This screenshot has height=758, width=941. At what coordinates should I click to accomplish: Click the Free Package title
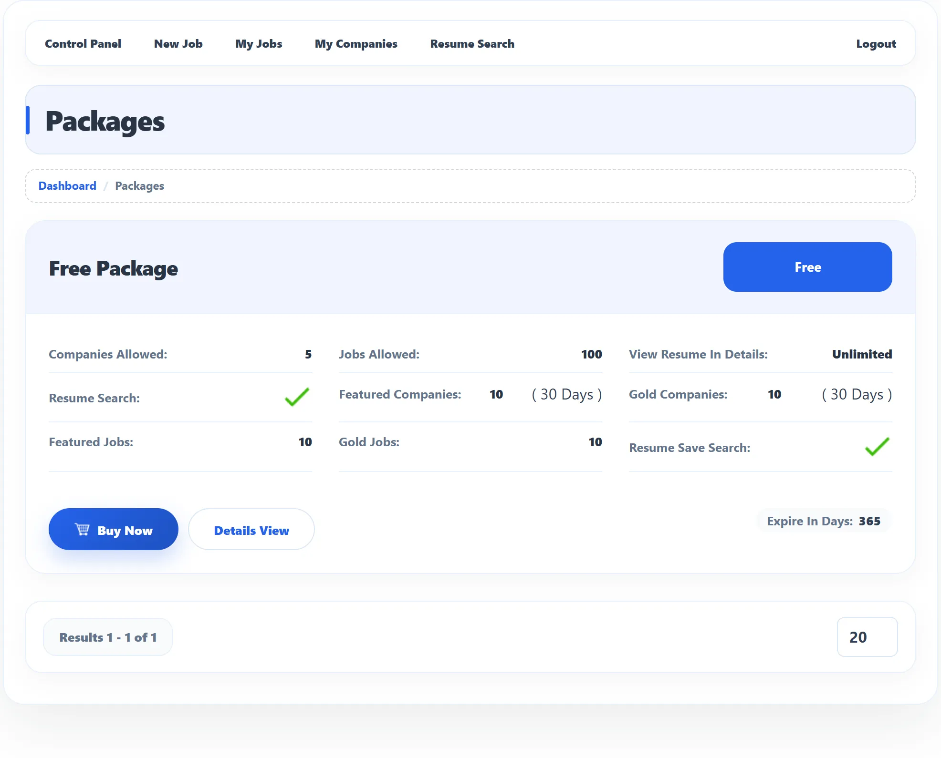coord(114,268)
